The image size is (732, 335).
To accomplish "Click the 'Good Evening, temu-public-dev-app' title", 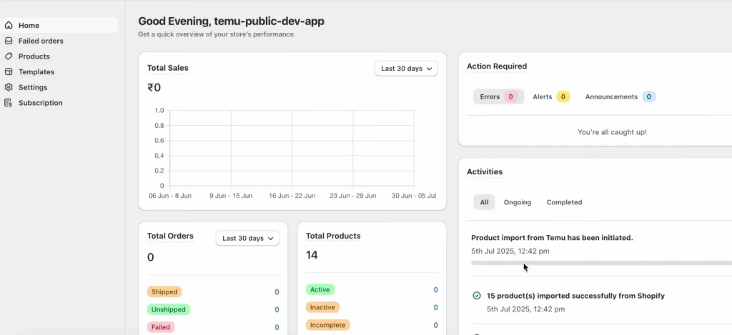I will coord(231,21).
